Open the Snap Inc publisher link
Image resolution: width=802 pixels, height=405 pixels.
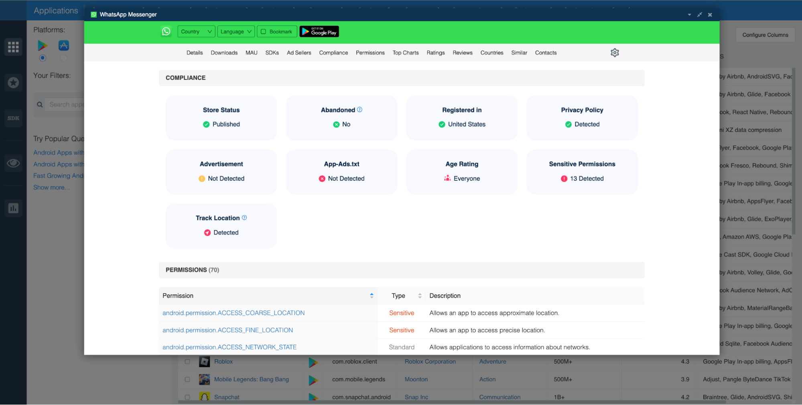point(416,397)
